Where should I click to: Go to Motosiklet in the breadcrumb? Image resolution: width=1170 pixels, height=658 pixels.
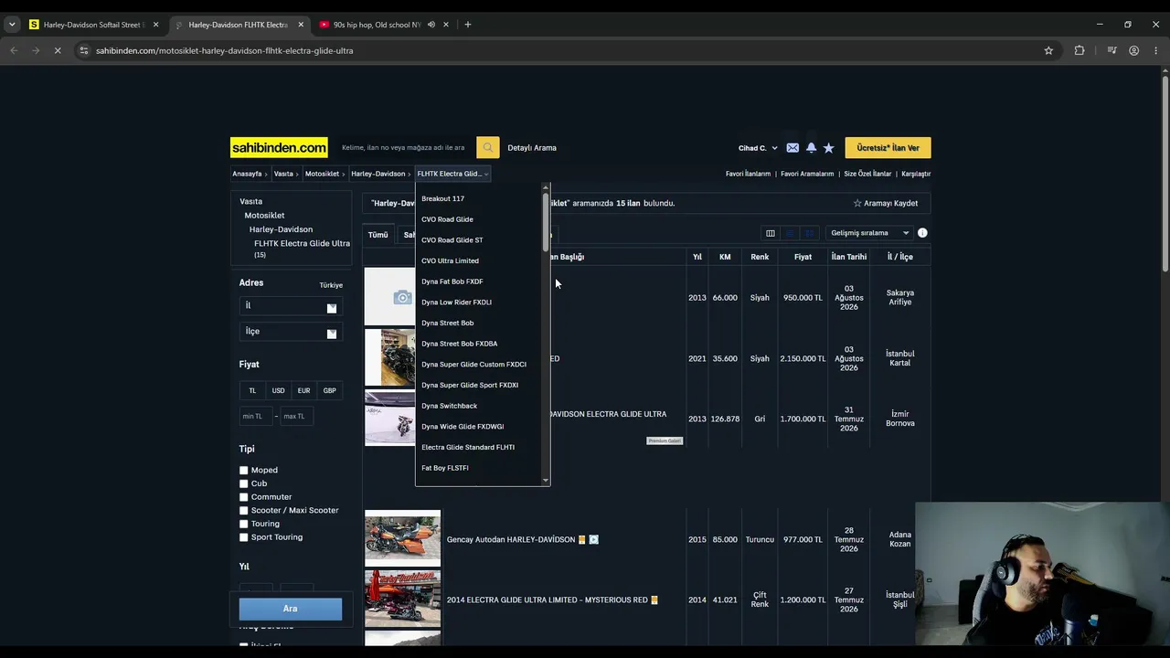tap(322, 174)
